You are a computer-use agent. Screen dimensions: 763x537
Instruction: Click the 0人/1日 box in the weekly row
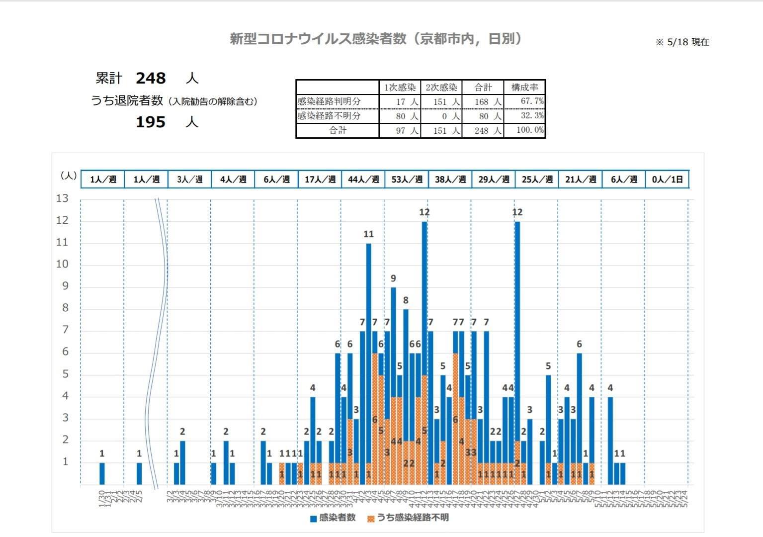click(x=667, y=179)
